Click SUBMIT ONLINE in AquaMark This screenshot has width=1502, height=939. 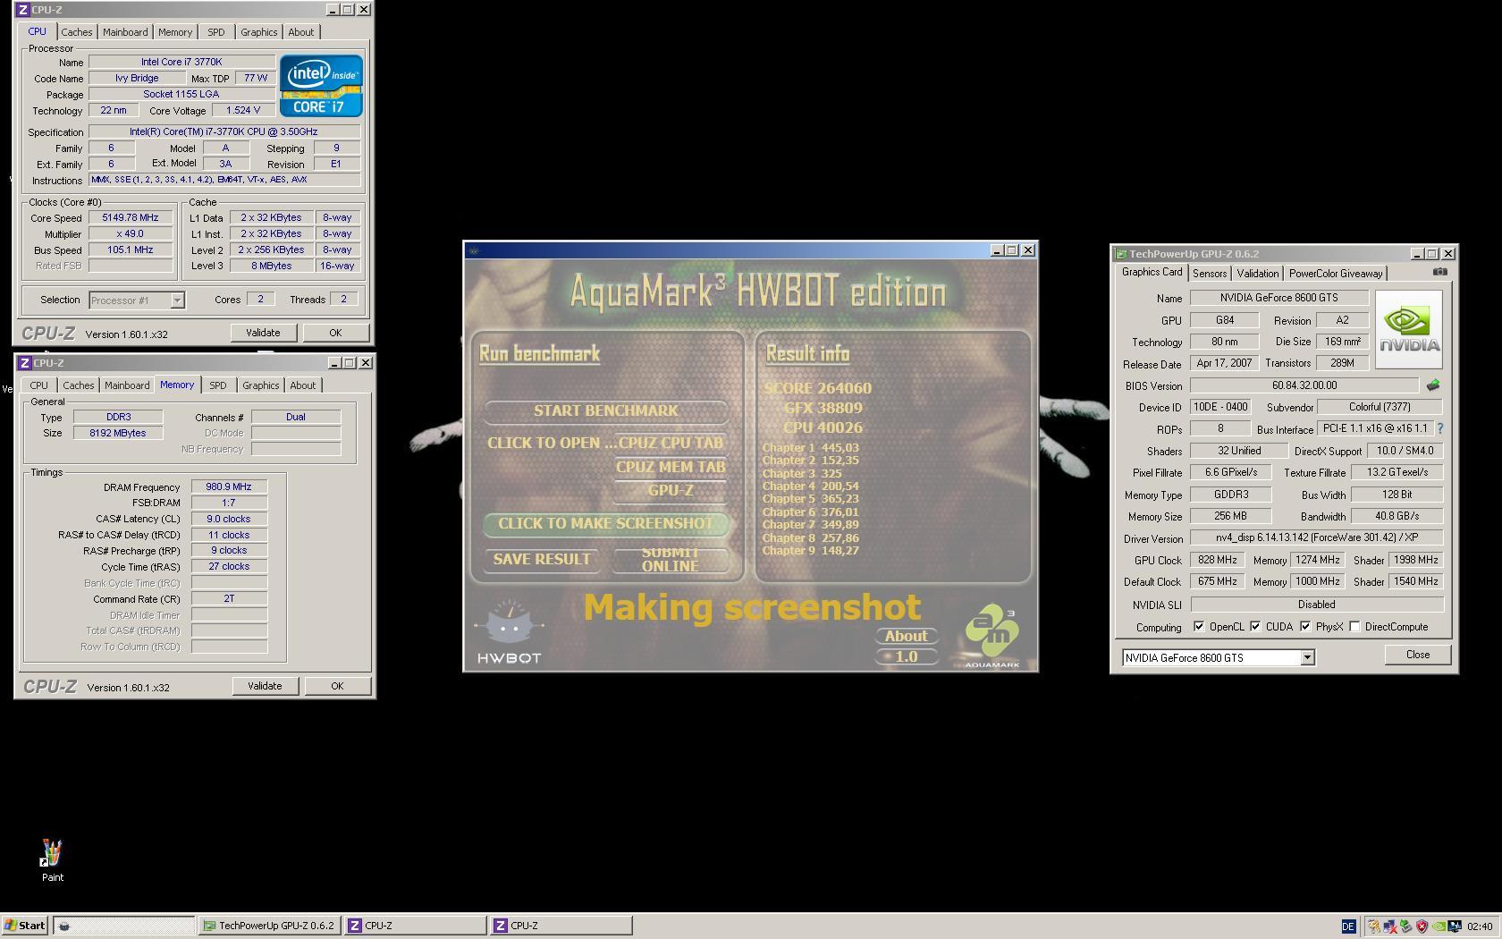point(670,559)
